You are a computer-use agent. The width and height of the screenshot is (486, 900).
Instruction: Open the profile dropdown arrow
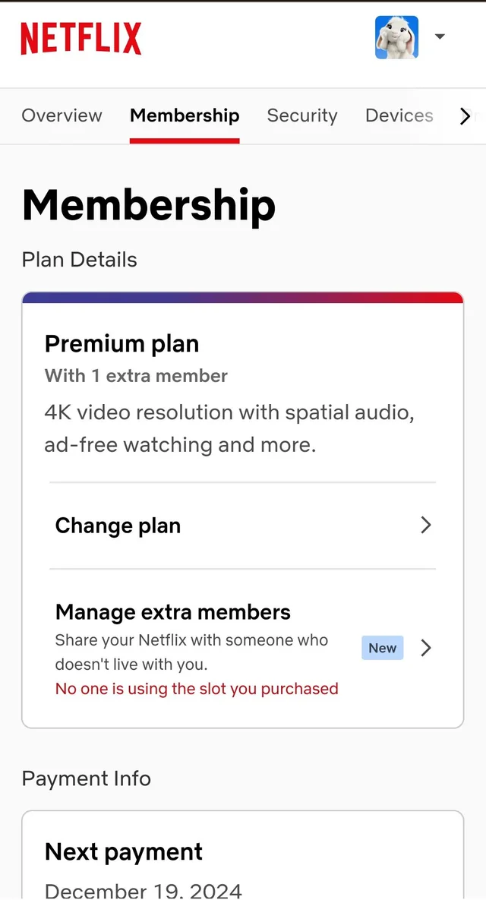click(x=440, y=36)
